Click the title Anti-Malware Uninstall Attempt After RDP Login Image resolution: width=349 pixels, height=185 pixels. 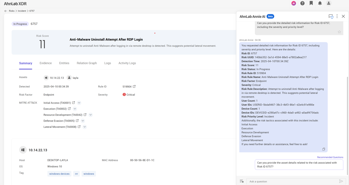click(x=106, y=39)
